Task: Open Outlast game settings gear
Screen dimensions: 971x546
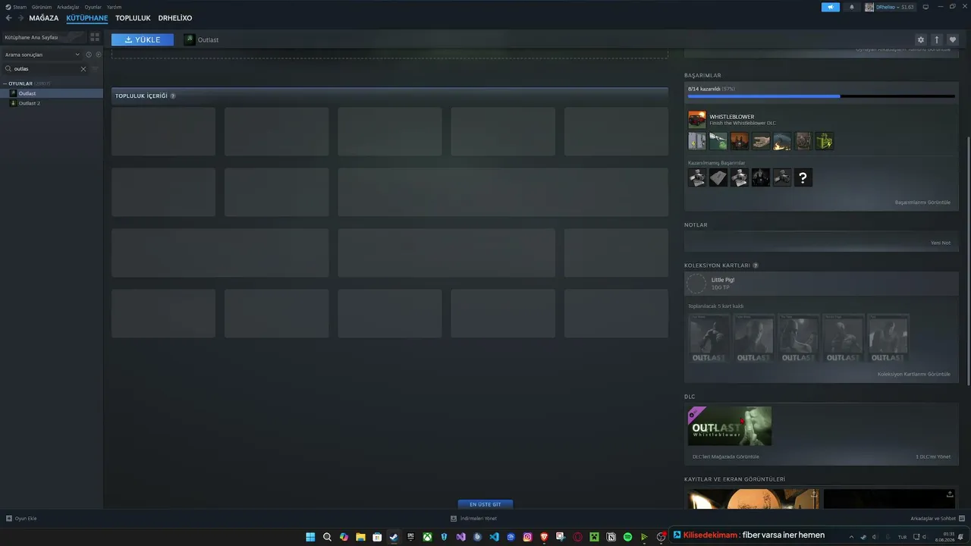Action: click(921, 39)
